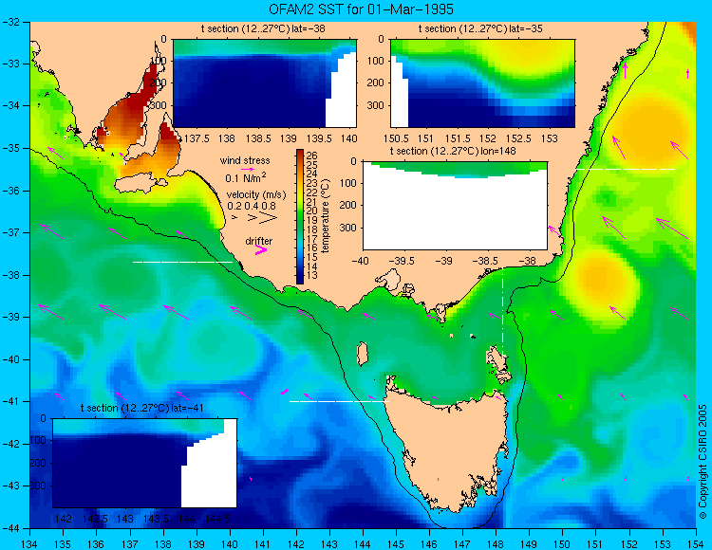The width and height of the screenshot is (712, 550).
Task: Click the '0.1 N/m²' legend value
Action: tap(246, 177)
